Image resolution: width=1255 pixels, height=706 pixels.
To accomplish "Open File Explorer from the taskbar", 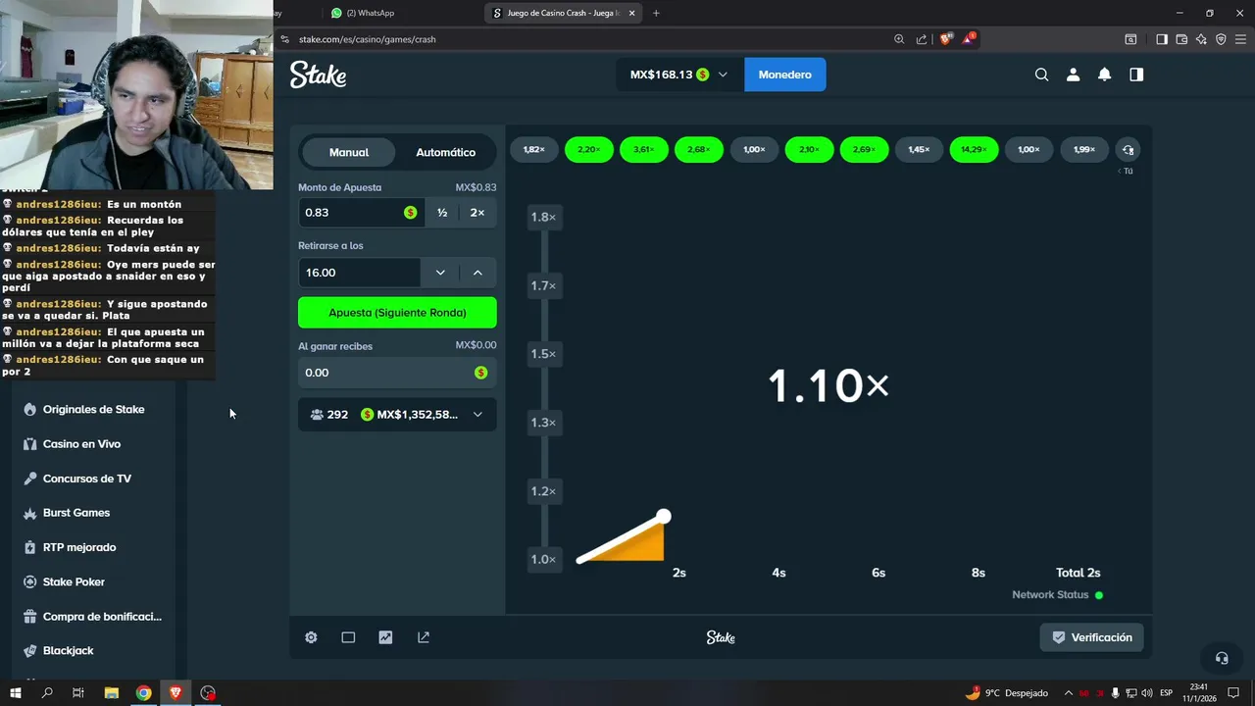I will 112,692.
